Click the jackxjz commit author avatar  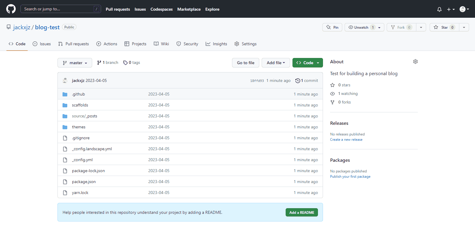pyautogui.click(x=65, y=80)
